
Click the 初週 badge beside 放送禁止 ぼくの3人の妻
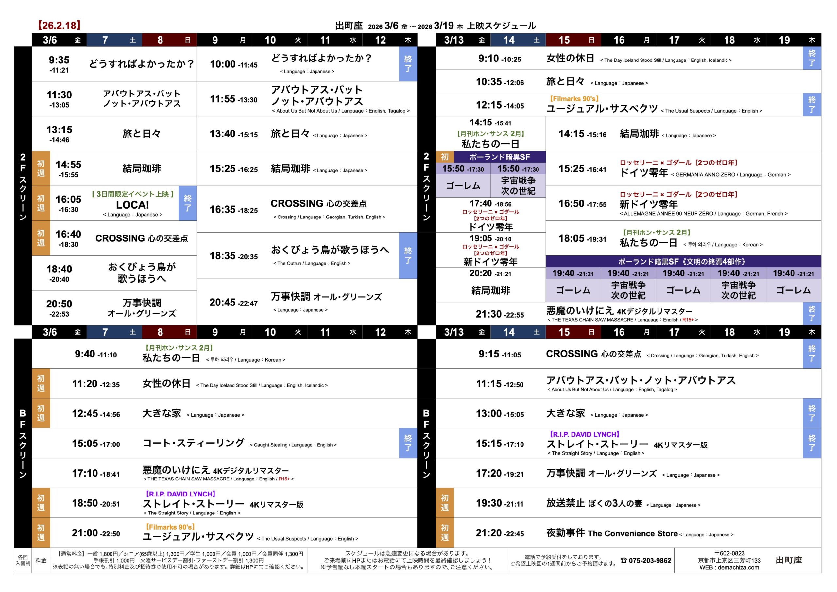(445, 503)
